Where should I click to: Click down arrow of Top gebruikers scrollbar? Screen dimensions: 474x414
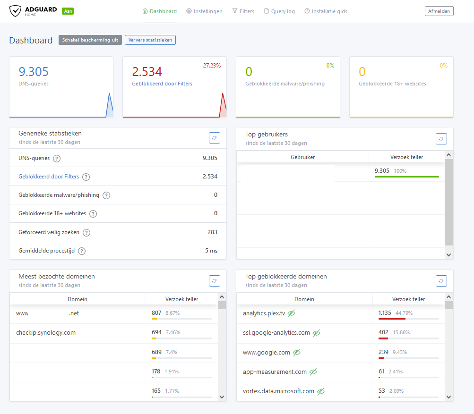448,255
